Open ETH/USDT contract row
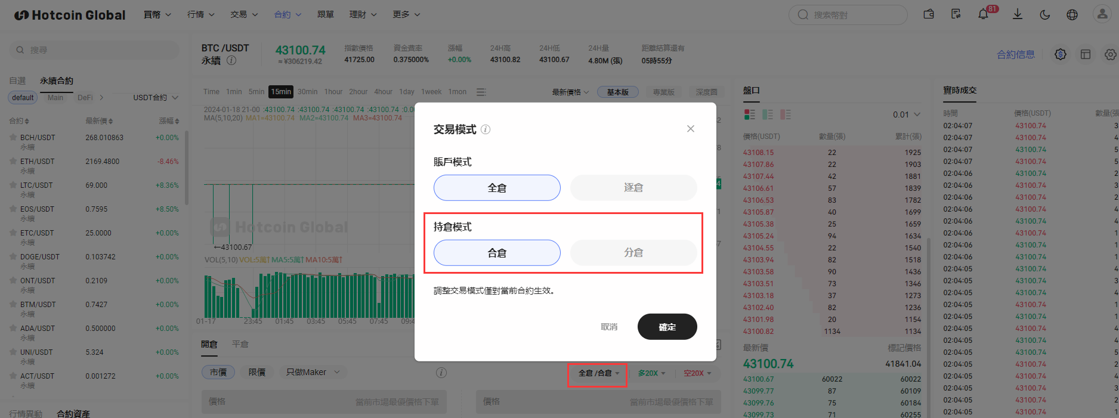Image resolution: width=1119 pixels, height=418 pixels. pos(94,165)
